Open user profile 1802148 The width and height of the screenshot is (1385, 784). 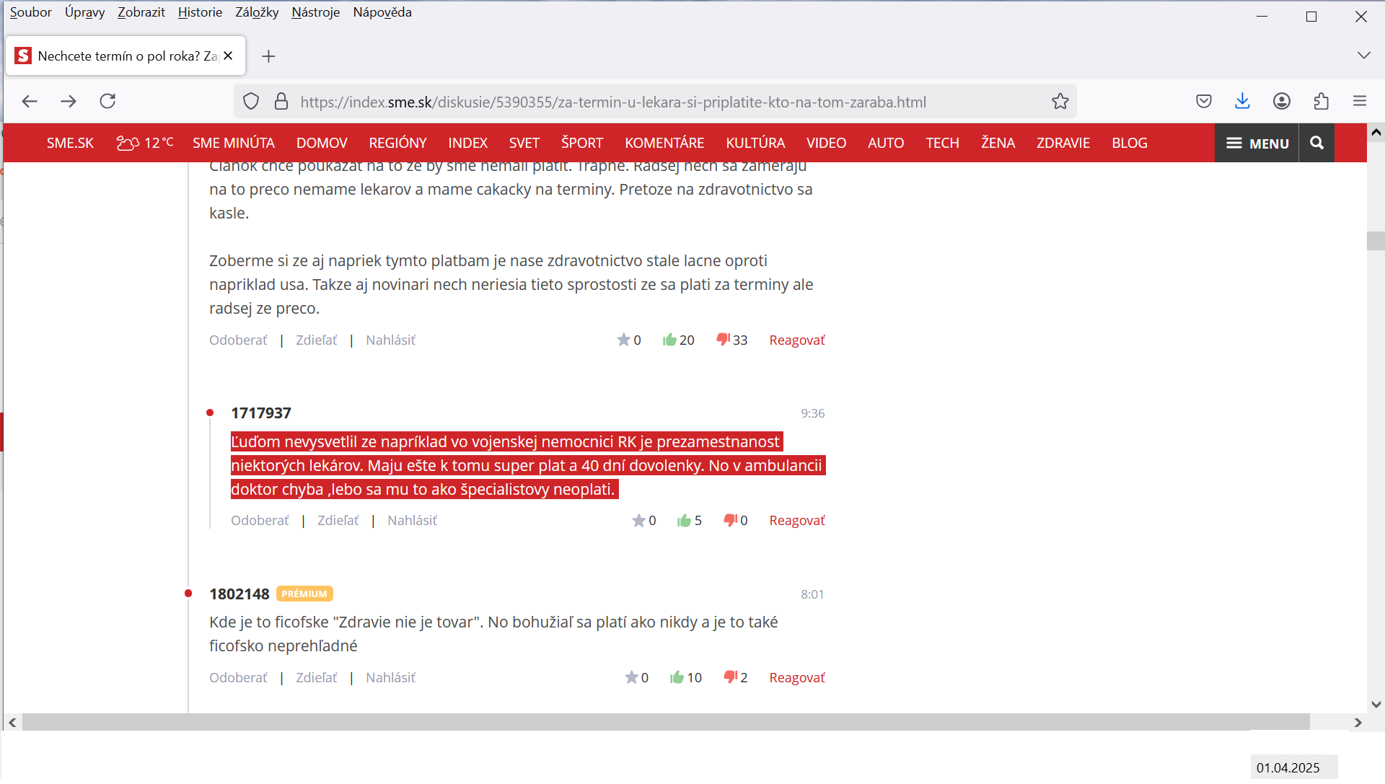(239, 594)
